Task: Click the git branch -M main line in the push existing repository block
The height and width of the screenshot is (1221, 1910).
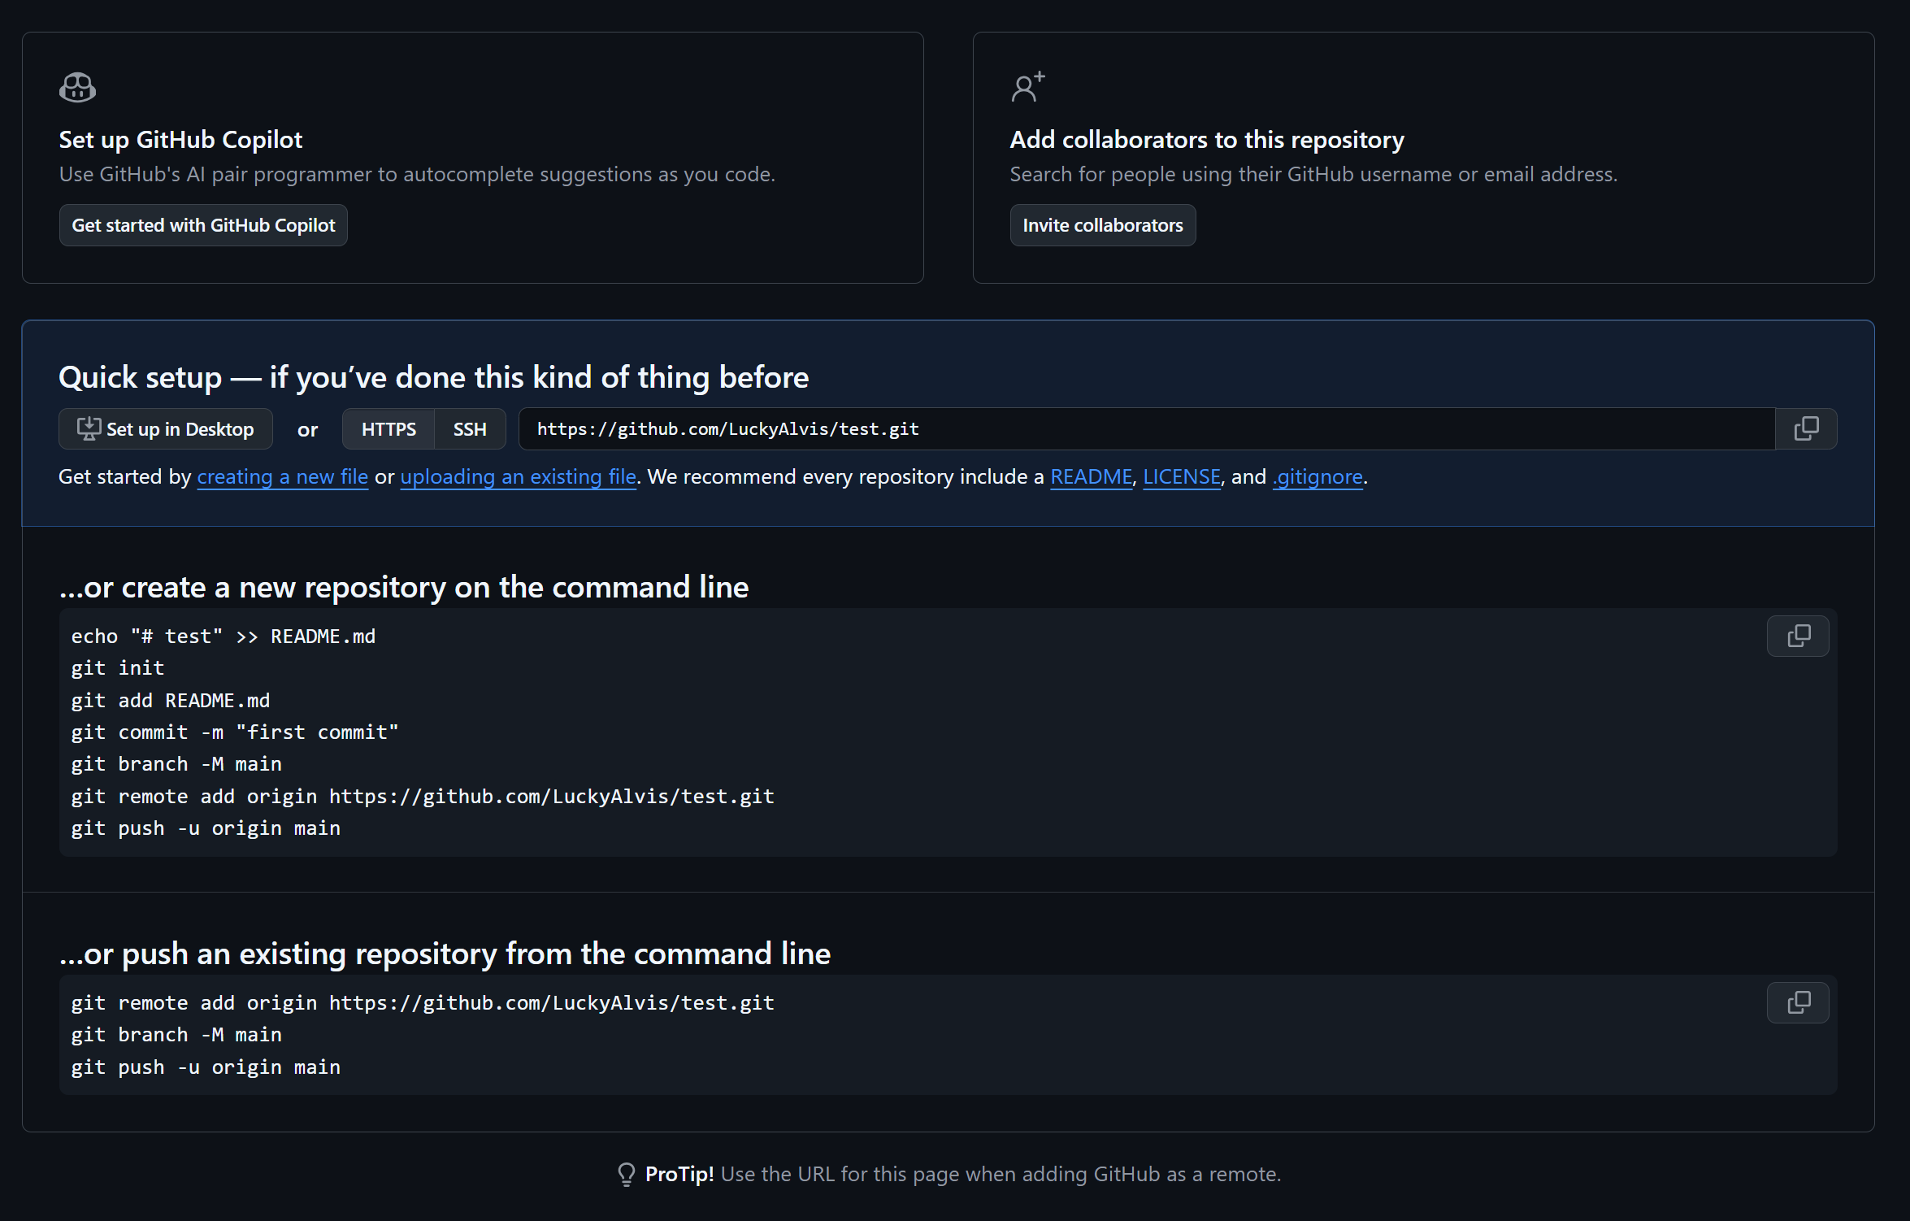Action: [x=176, y=1035]
